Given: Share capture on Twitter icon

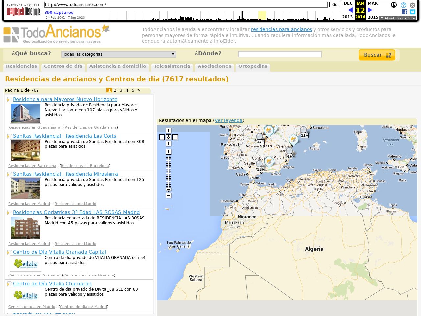Looking at the screenshot, I should [x=413, y=12].
